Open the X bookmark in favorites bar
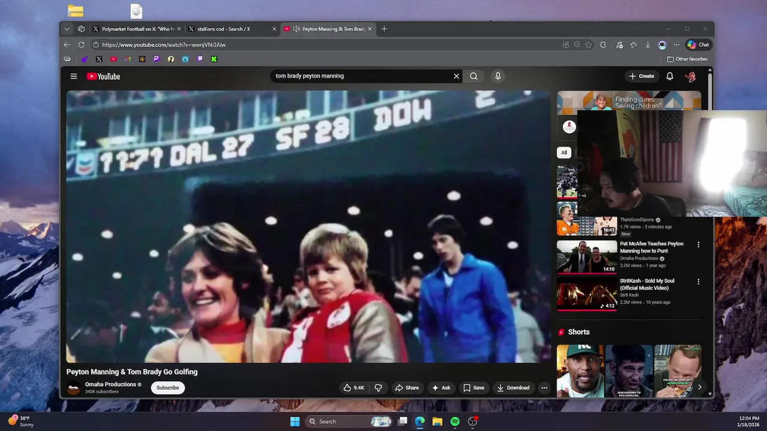The width and height of the screenshot is (767, 431). [99, 59]
